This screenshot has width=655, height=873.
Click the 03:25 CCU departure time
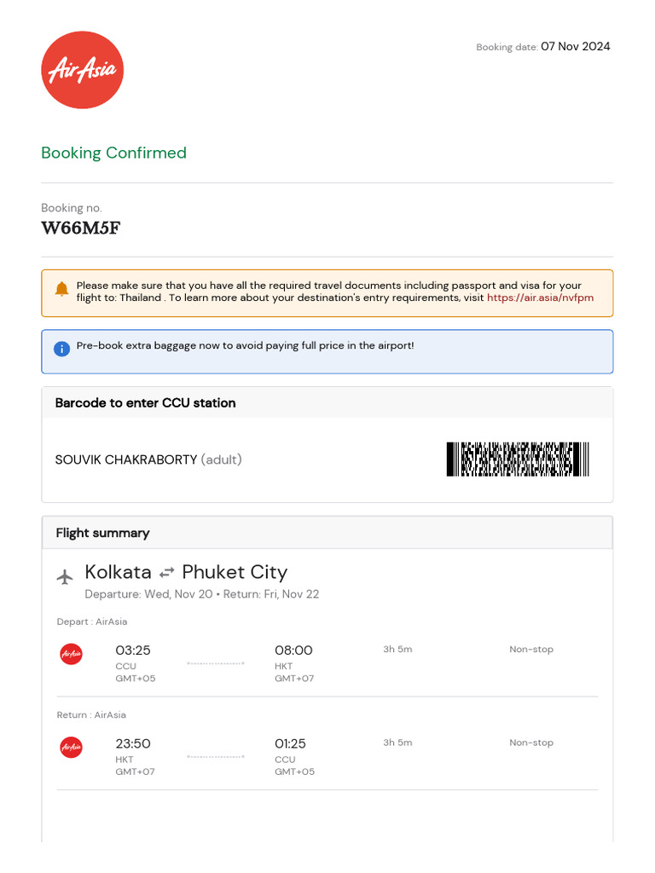click(x=133, y=650)
